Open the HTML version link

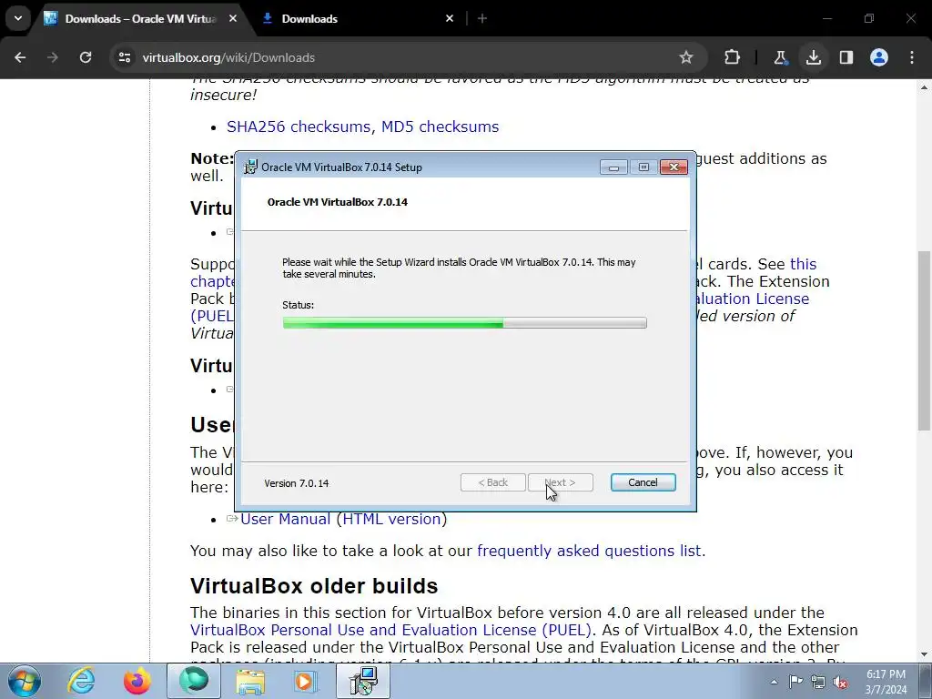pos(391,519)
